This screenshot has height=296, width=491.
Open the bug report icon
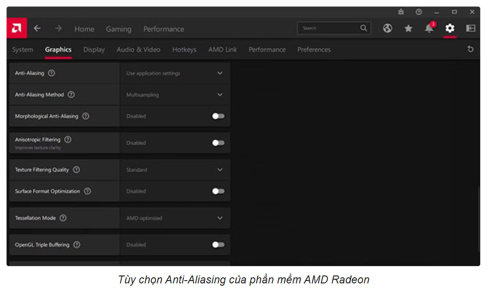[x=401, y=12]
